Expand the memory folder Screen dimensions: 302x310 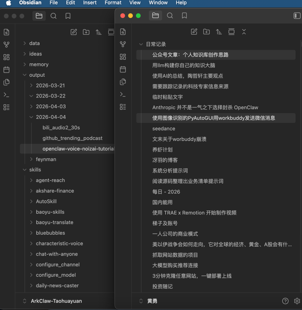tap(25, 64)
